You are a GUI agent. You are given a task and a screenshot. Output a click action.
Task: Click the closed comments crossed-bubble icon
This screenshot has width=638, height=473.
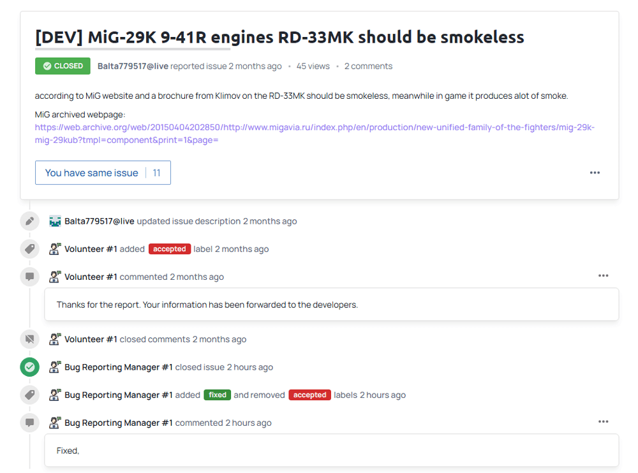tap(30, 339)
